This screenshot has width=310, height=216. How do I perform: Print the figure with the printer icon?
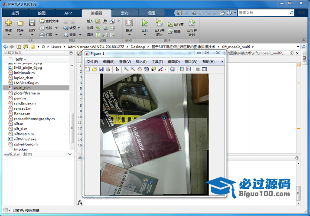click(x=108, y=69)
